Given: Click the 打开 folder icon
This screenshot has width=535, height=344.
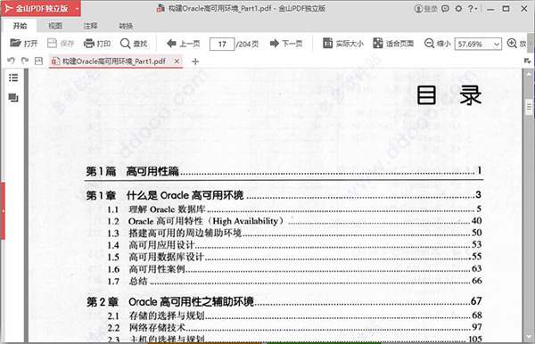Looking at the screenshot, I should (x=16, y=43).
